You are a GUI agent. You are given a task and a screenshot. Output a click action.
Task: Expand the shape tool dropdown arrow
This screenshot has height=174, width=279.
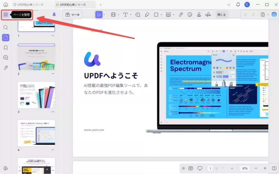click(x=161, y=15)
